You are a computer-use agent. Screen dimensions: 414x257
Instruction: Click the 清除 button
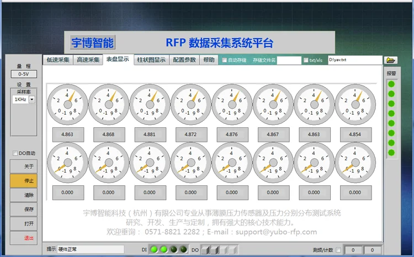[x=24, y=195]
